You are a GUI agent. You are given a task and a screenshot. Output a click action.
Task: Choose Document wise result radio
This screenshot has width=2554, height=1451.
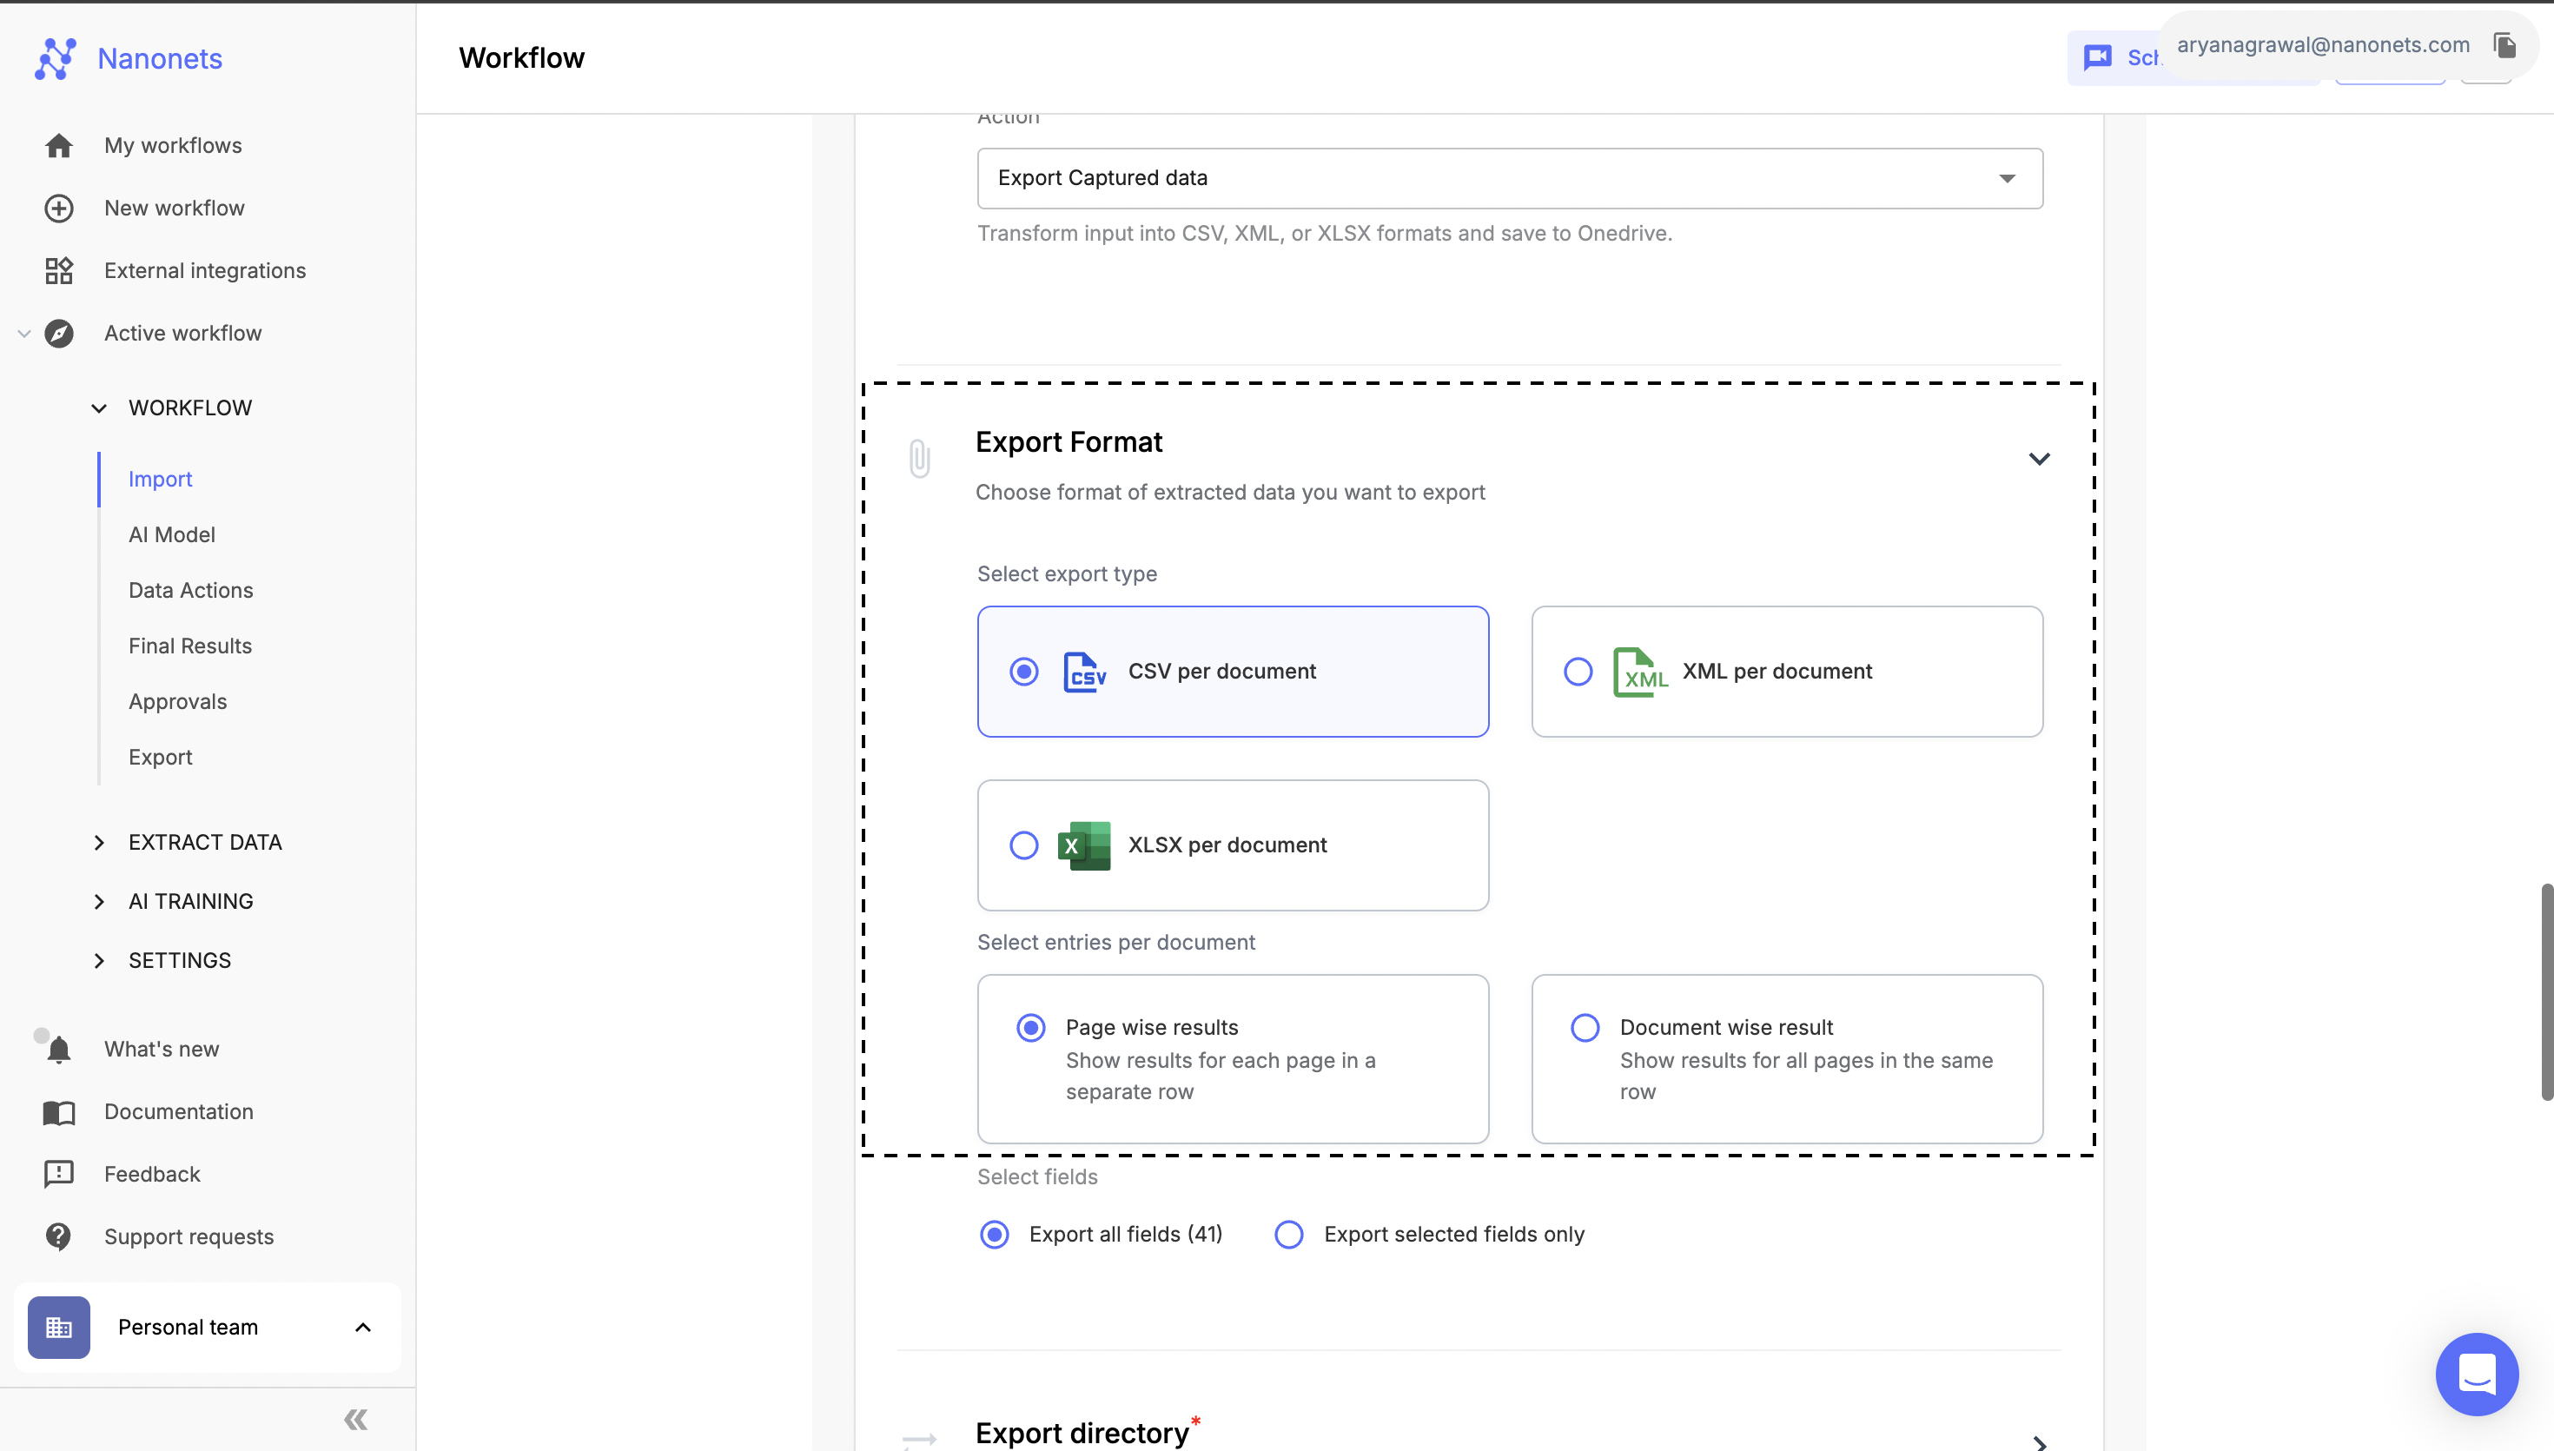pos(1585,1028)
